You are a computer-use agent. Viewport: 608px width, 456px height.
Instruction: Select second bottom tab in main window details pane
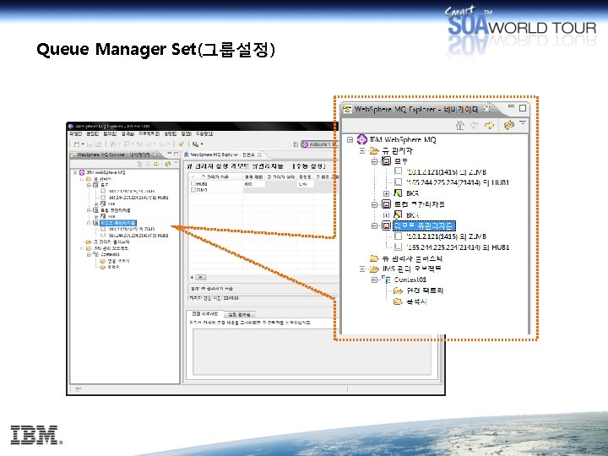239,314
